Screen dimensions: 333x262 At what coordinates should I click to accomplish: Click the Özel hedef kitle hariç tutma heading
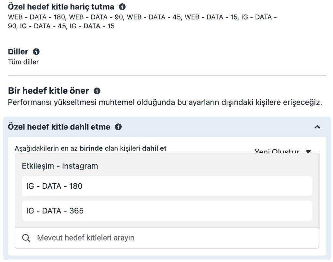61,7
